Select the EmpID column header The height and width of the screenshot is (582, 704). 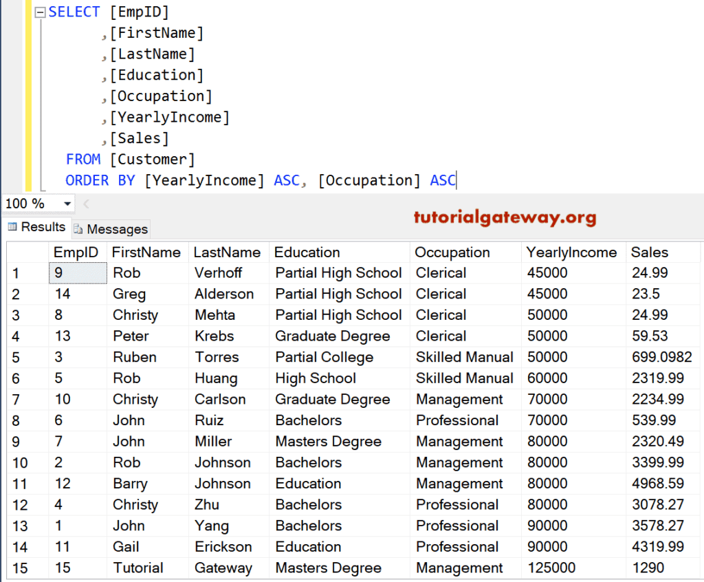point(76,252)
